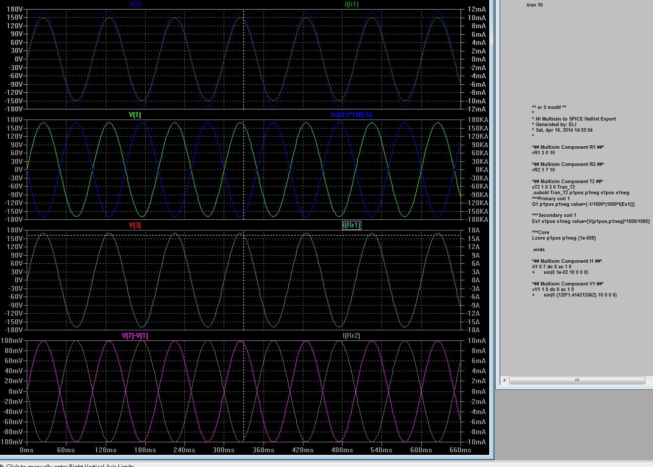Click the netlist scrollbar left arrow

click(x=505, y=381)
